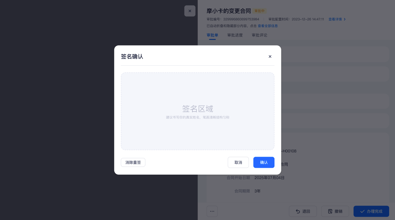Viewport: 395px width, 220px height.
Task: Switch to the 审批进度 tab
Action: [x=235, y=35]
